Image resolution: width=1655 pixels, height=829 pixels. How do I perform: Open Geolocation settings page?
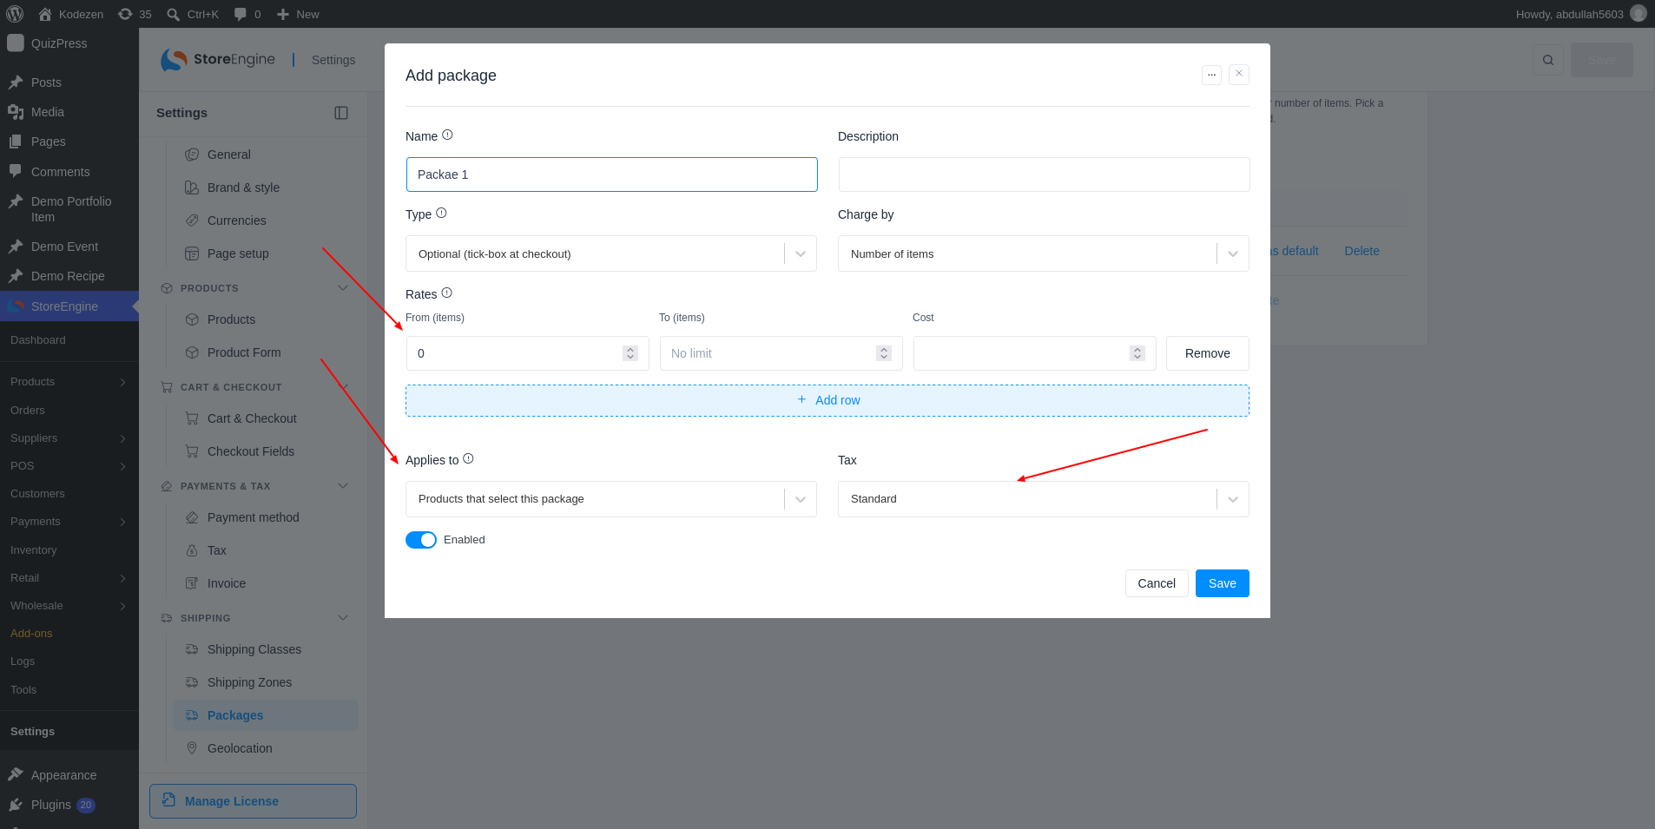click(240, 748)
